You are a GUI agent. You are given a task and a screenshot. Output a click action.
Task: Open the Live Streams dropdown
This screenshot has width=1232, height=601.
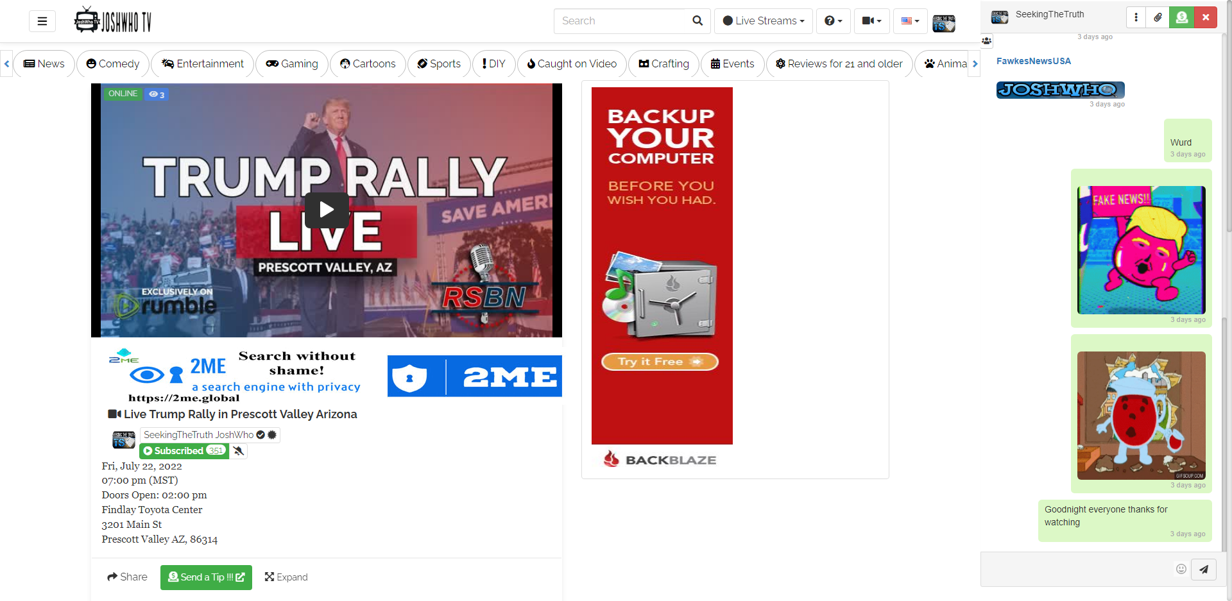click(x=763, y=21)
